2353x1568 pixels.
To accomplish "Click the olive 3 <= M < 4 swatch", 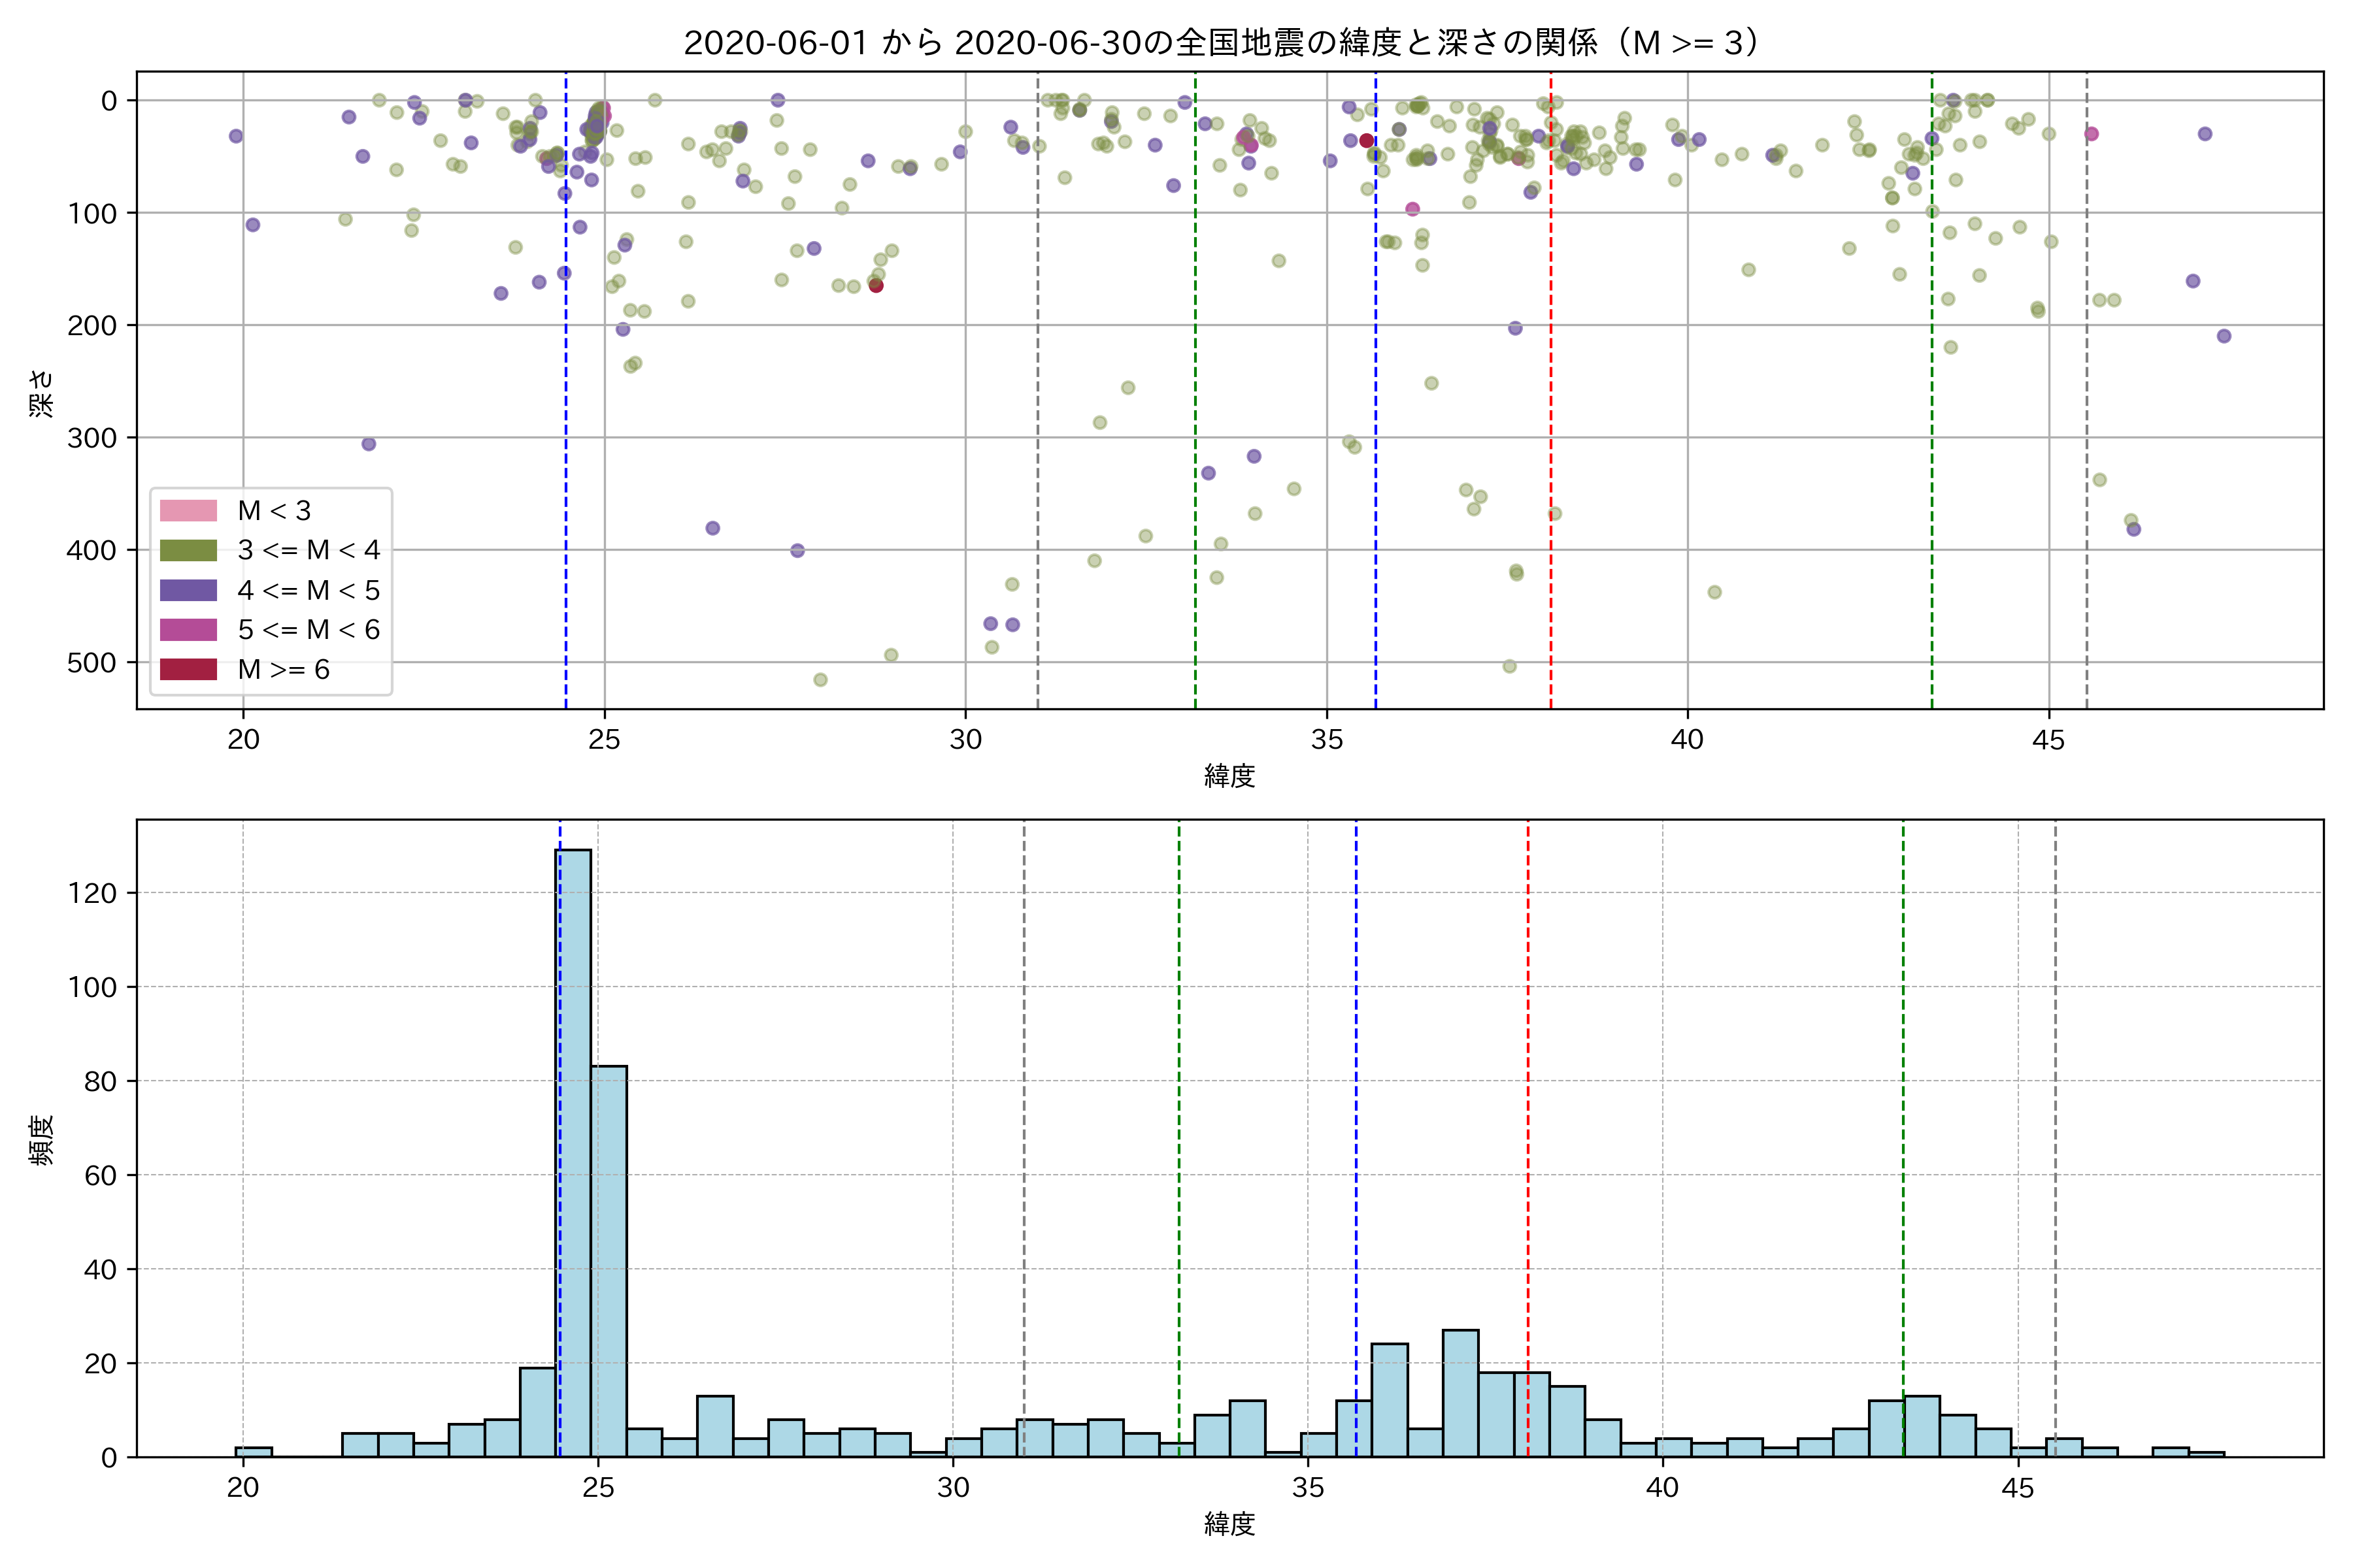I will click(x=188, y=551).
